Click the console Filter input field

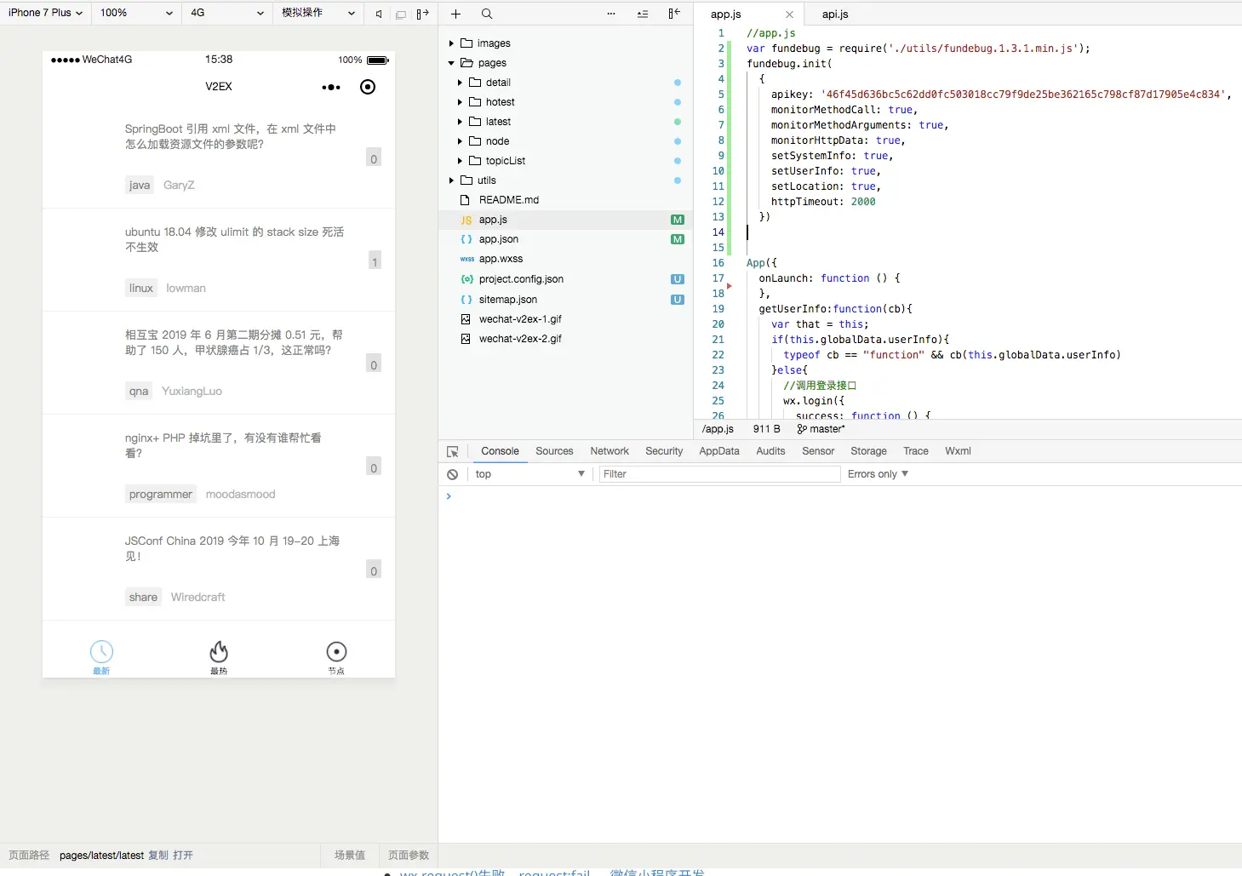719,474
